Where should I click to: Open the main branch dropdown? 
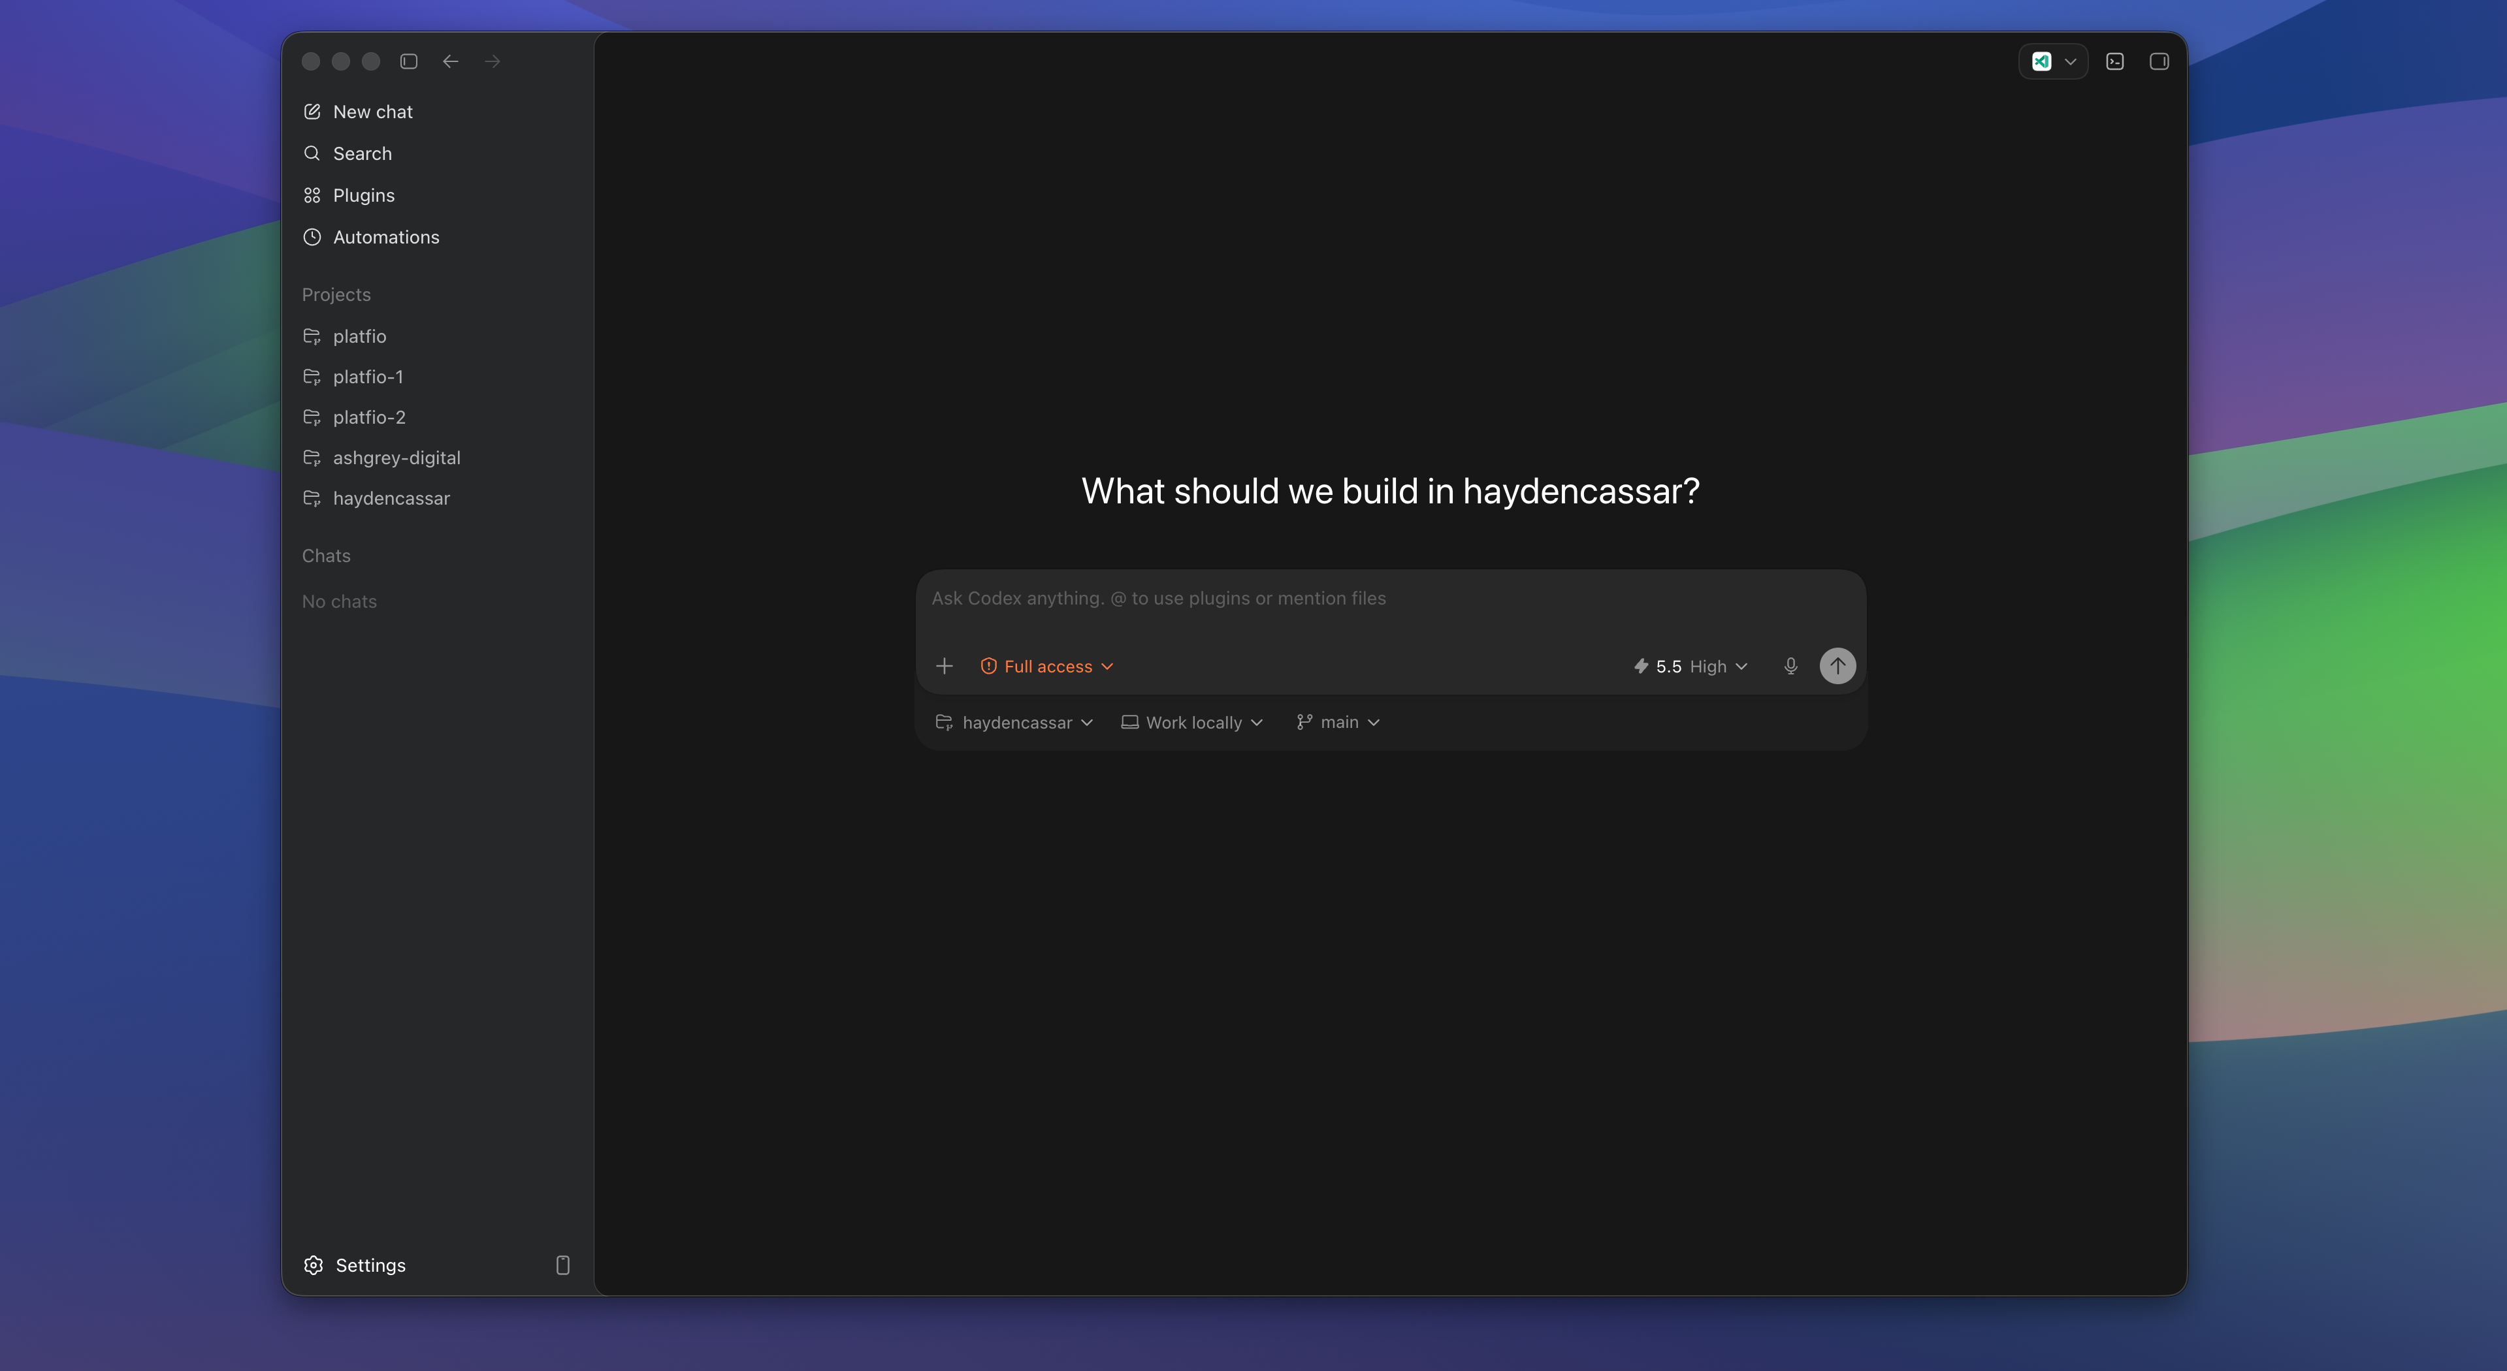click(1338, 723)
